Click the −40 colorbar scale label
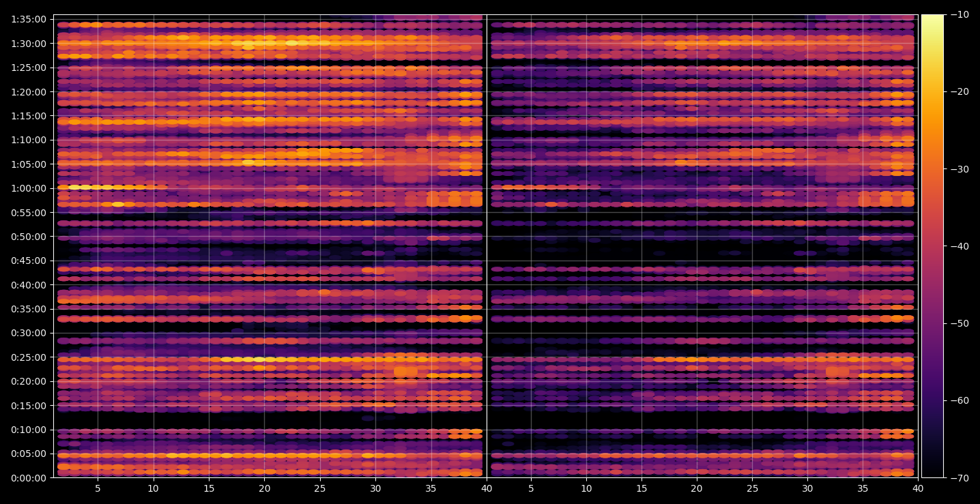Viewport: 980px width, 504px height. pyautogui.click(x=960, y=246)
